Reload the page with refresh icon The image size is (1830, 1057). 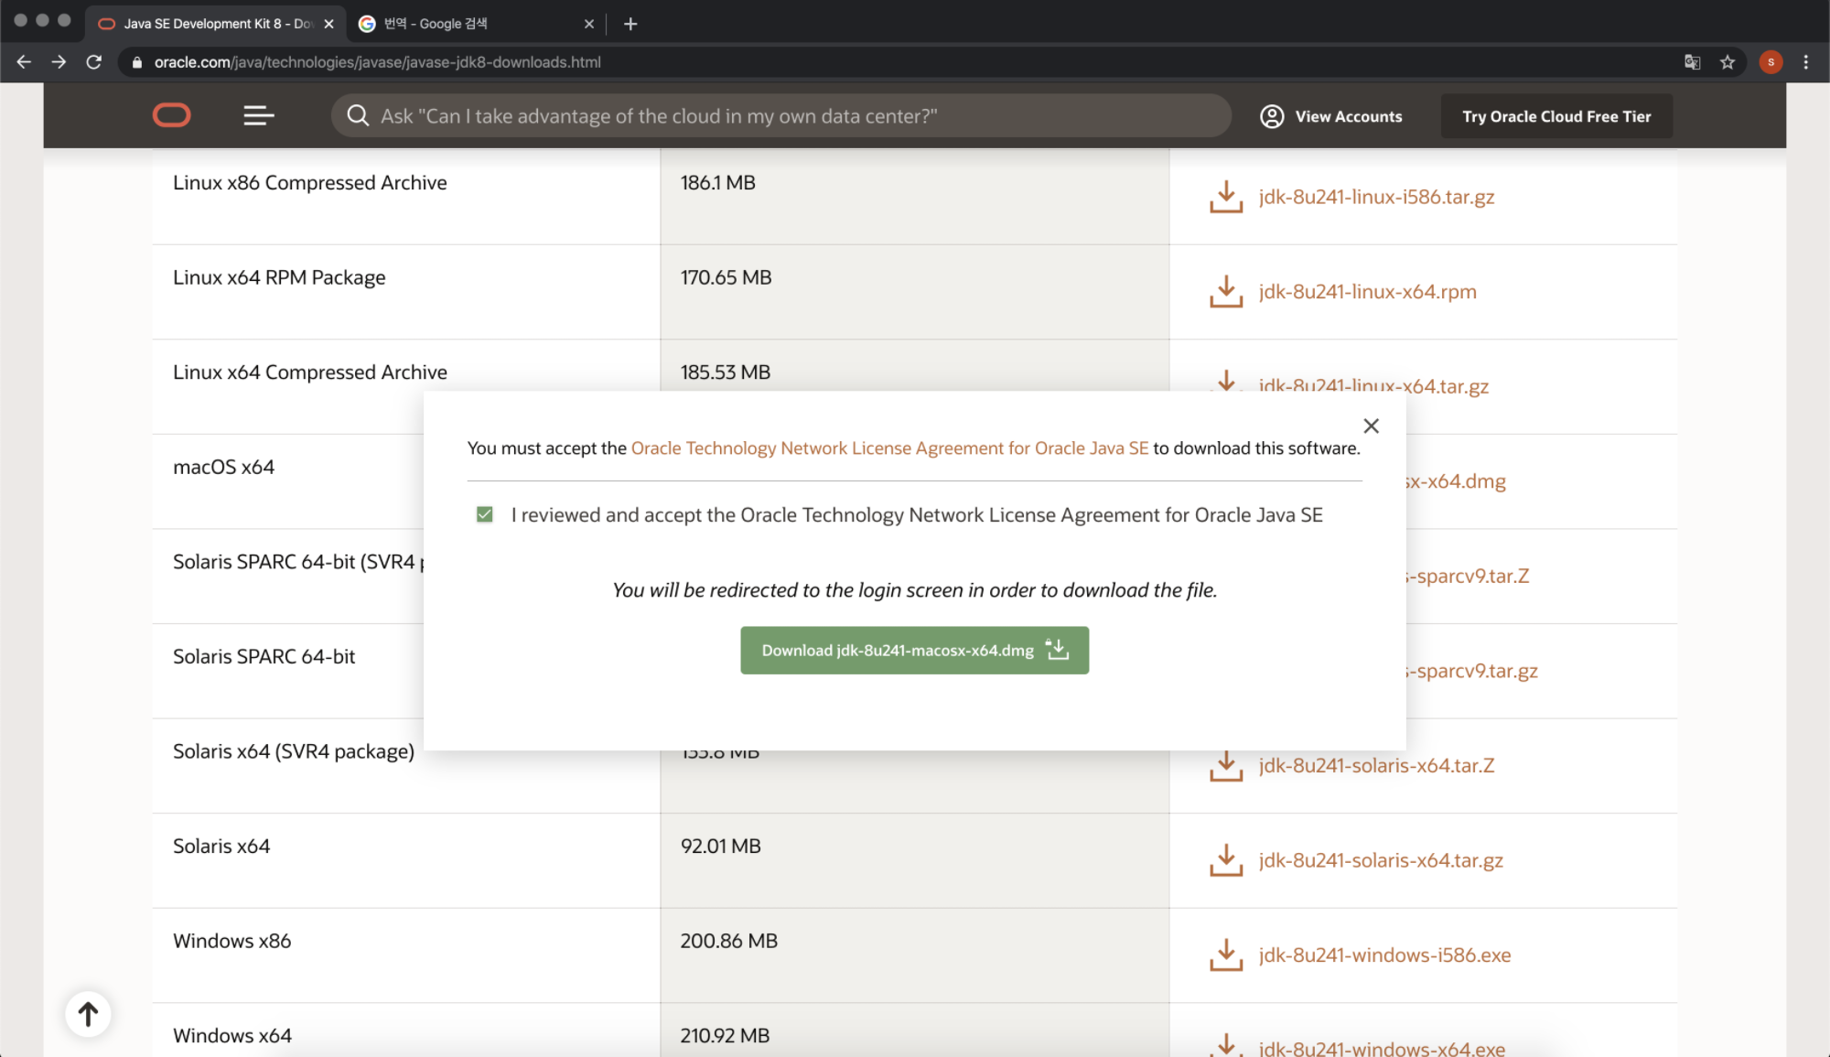pyautogui.click(x=93, y=62)
